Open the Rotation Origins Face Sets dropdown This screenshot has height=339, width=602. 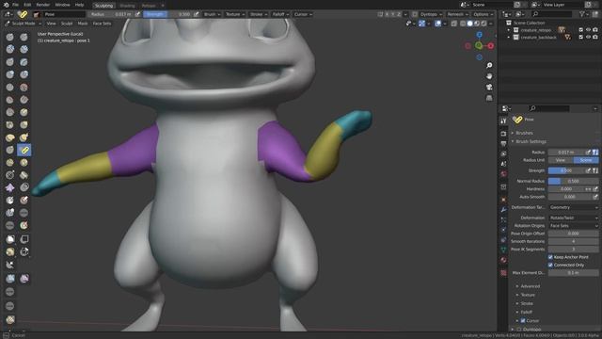[x=573, y=226]
